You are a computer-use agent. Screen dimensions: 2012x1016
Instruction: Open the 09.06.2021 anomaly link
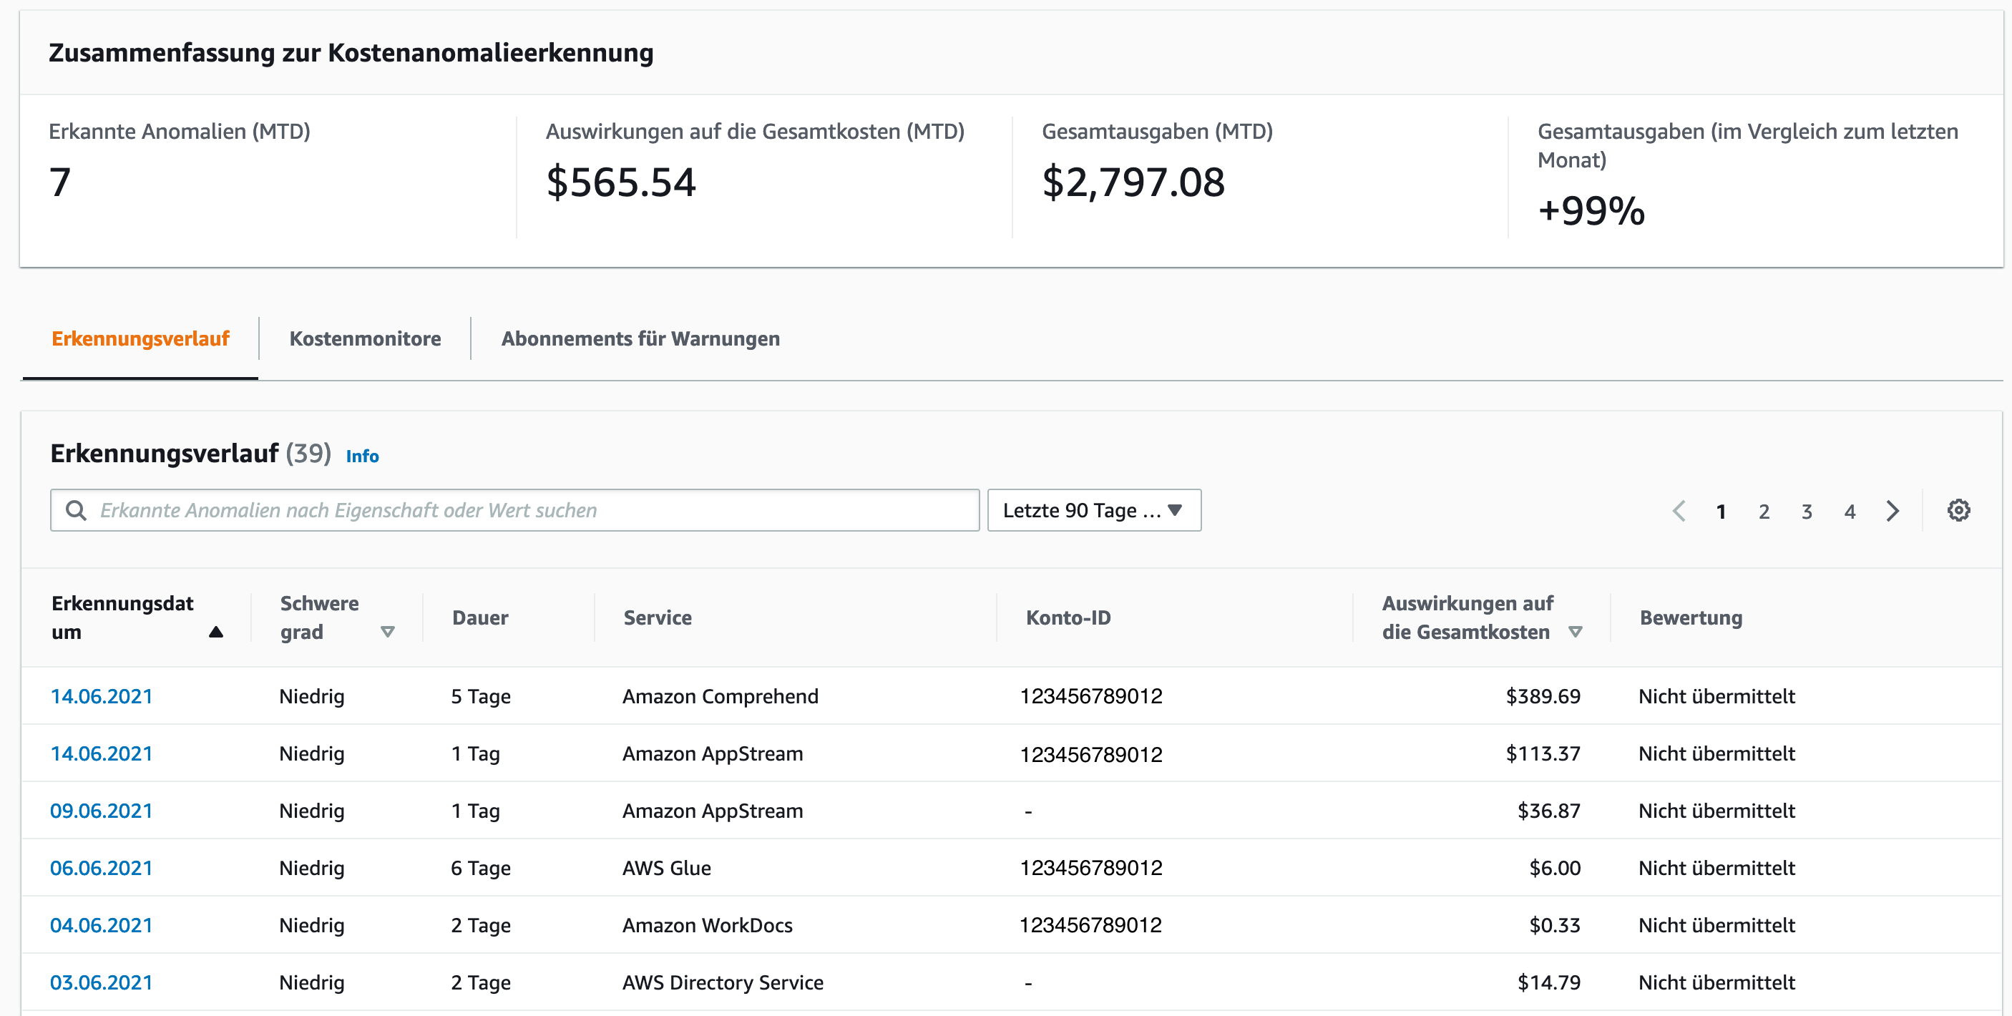[x=102, y=811]
